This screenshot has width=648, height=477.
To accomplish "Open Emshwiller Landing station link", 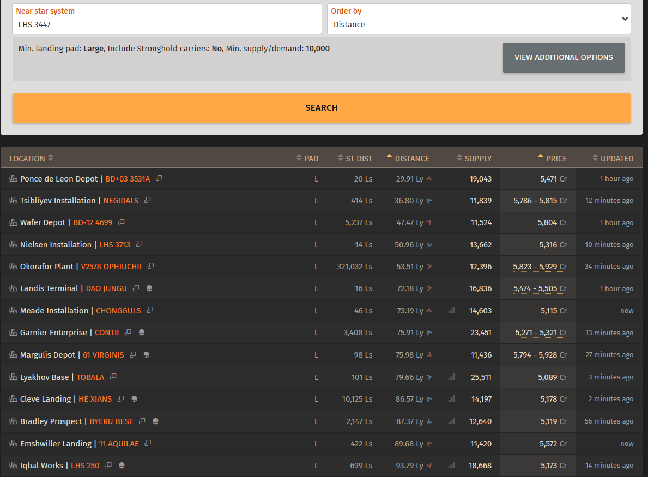I will tap(56, 444).
